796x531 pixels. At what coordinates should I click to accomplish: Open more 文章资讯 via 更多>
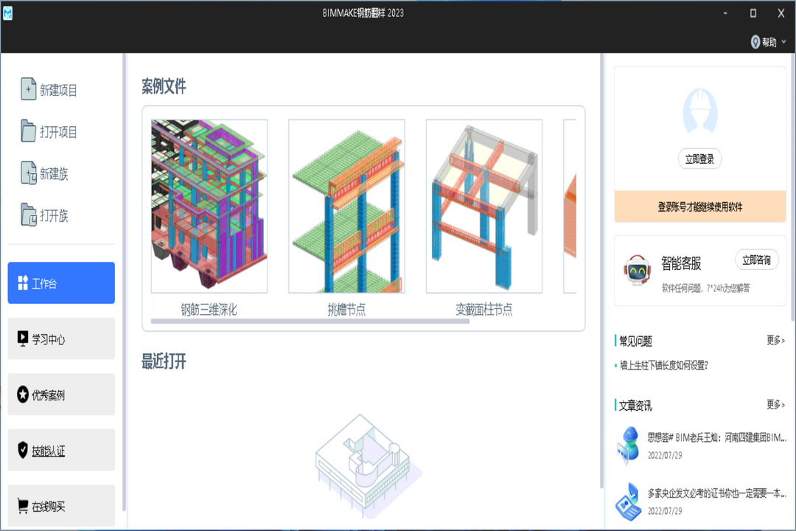775,404
